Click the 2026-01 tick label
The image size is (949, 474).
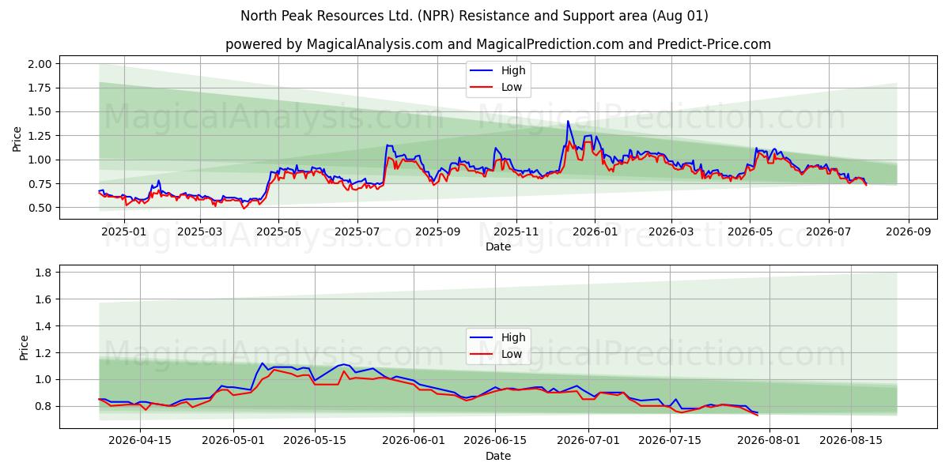click(595, 231)
